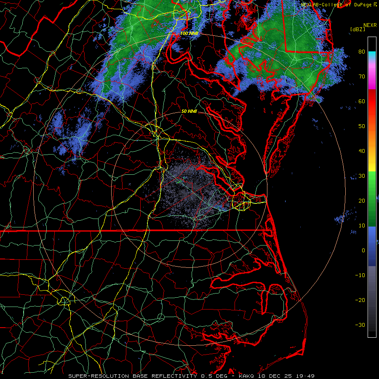Click the 100 NMI range ring label

click(189, 33)
